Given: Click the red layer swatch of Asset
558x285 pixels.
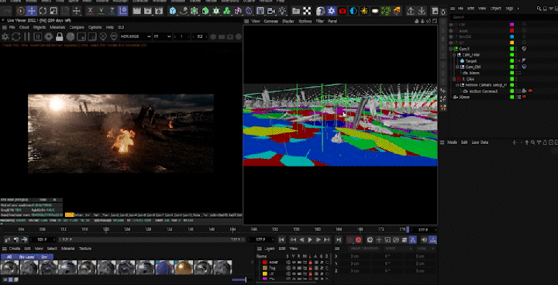Looking at the screenshot, I should [511, 31].
